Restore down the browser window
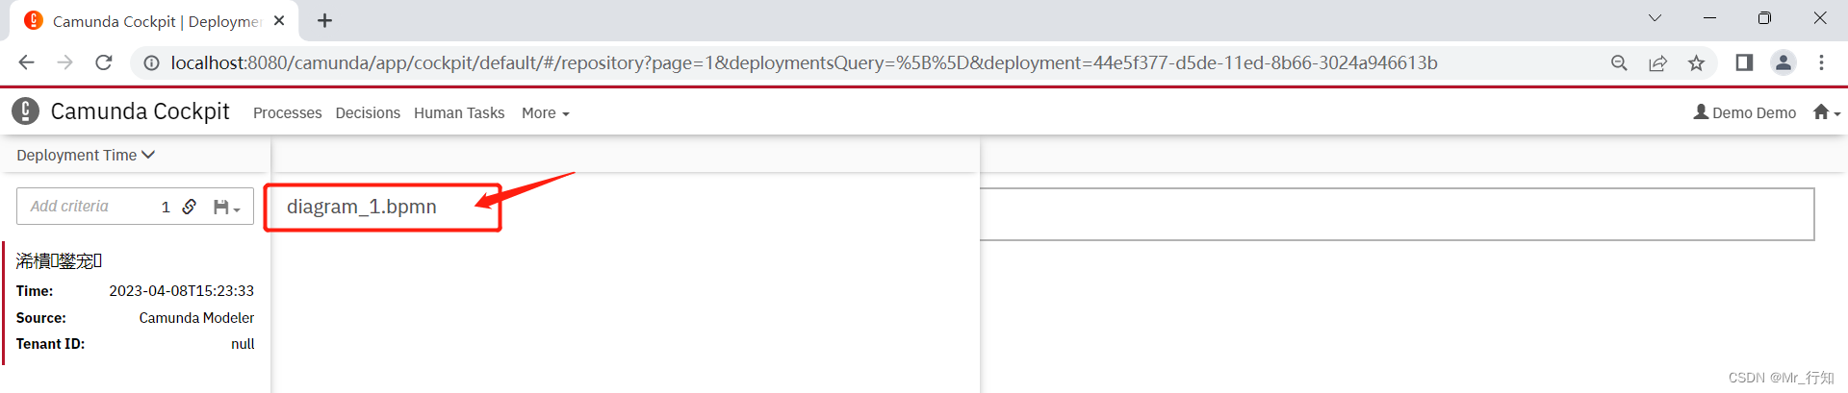 pos(1764,18)
